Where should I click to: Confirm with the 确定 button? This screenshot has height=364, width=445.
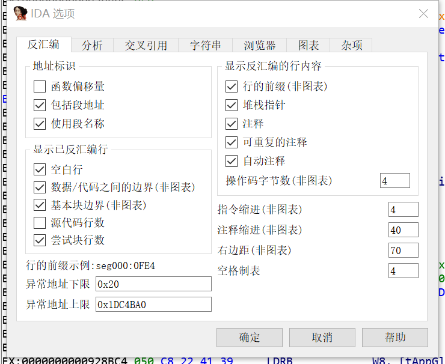point(250,338)
